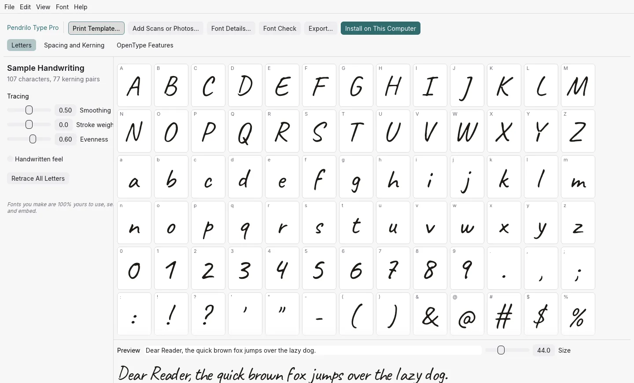The width and height of the screenshot is (634, 383).
Task: Adjust the Smoothing slider
Action: 29,110
